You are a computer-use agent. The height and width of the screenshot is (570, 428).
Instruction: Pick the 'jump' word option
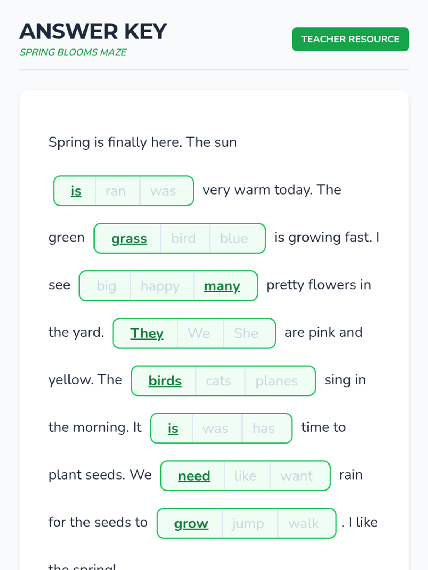point(248,523)
